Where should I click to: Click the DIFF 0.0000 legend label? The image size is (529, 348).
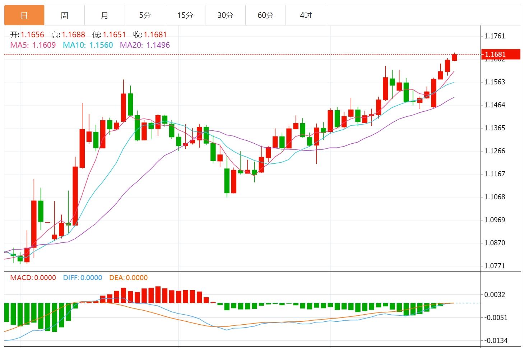tap(83, 278)
